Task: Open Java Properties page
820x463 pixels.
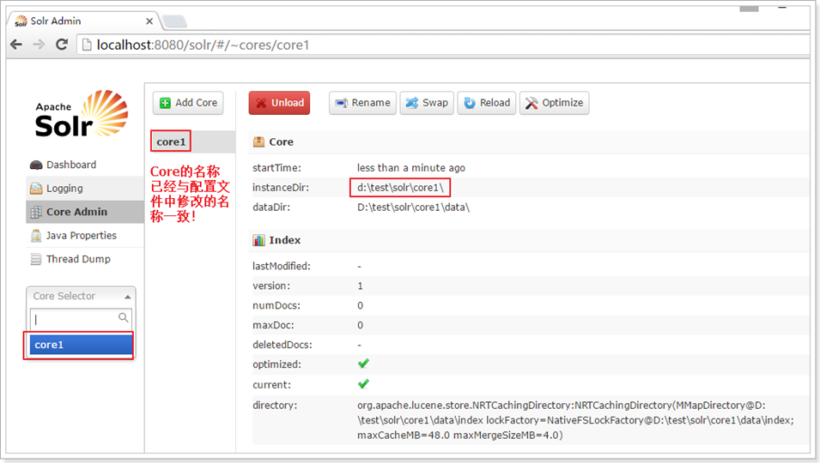Action: pyautogui.click(x=81, y=236)
